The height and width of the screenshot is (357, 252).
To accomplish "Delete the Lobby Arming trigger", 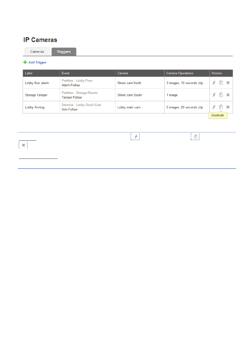I will point(228,107).
